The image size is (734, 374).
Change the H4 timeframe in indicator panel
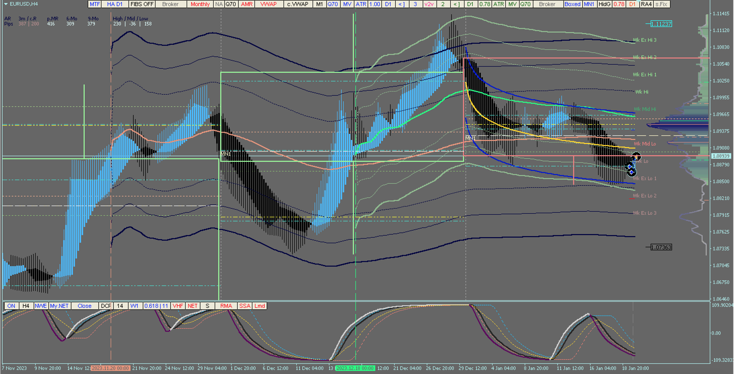tap(26, 306)
